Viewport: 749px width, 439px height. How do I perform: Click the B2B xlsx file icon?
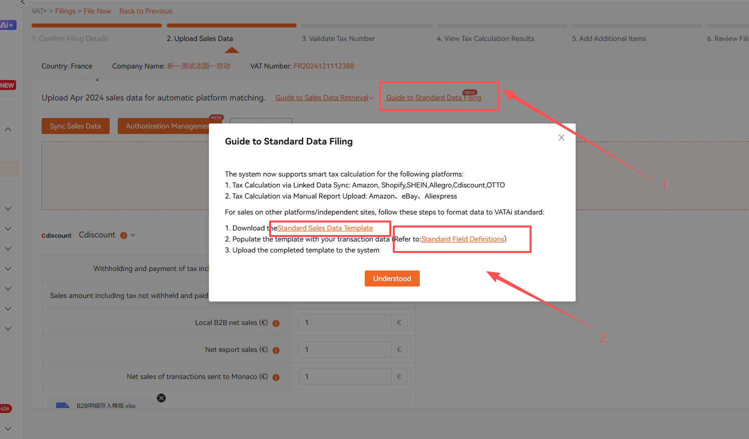coord(63,405)
